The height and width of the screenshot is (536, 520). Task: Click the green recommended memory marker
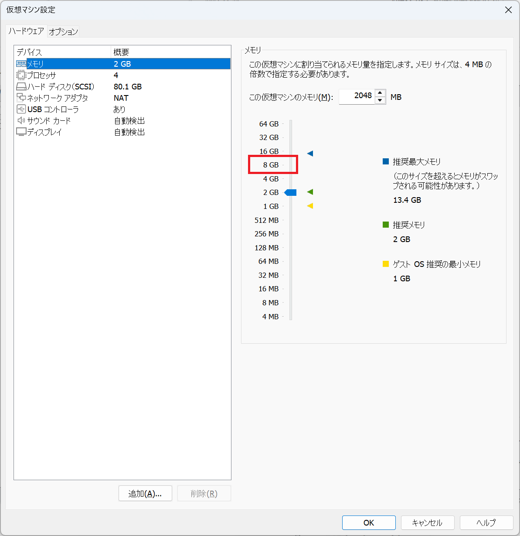point(310,192)
